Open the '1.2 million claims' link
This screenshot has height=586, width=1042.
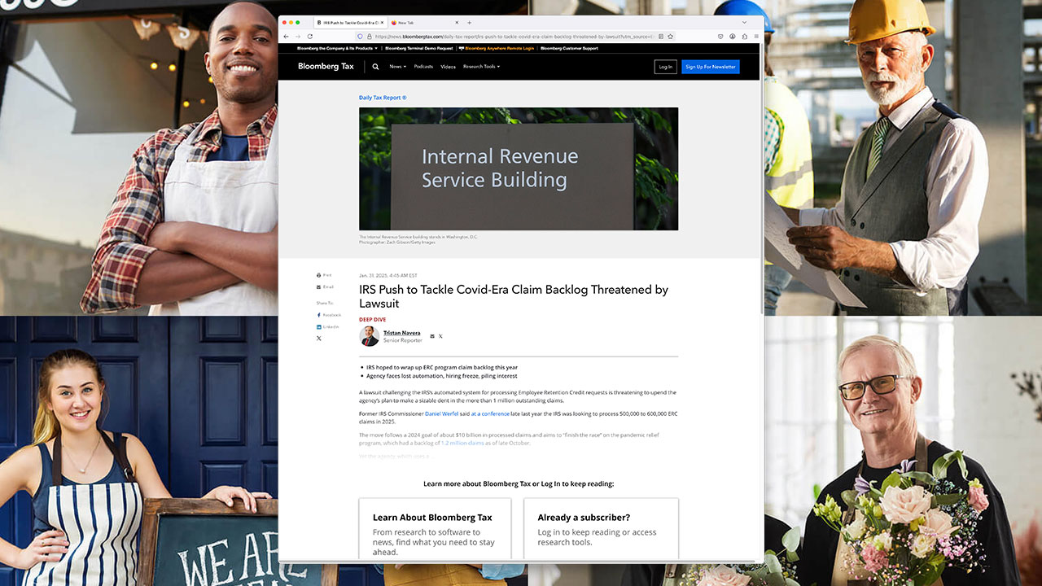click(462, 443)
